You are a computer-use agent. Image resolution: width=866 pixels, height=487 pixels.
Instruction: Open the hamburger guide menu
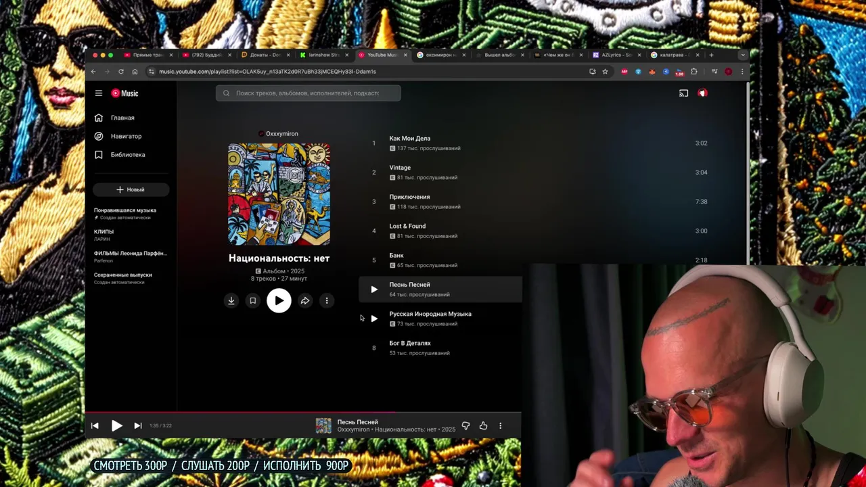point(99,93)
